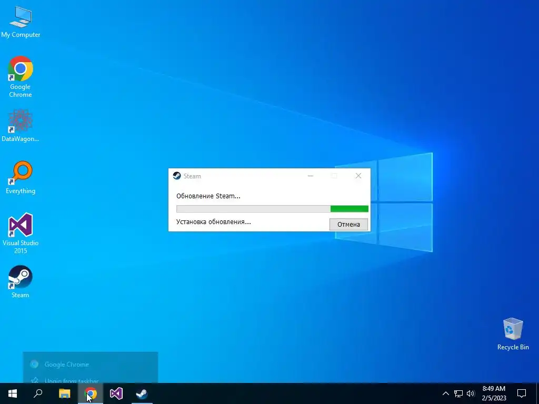Select the Recycle Bin icon

[x=513, y=334]
